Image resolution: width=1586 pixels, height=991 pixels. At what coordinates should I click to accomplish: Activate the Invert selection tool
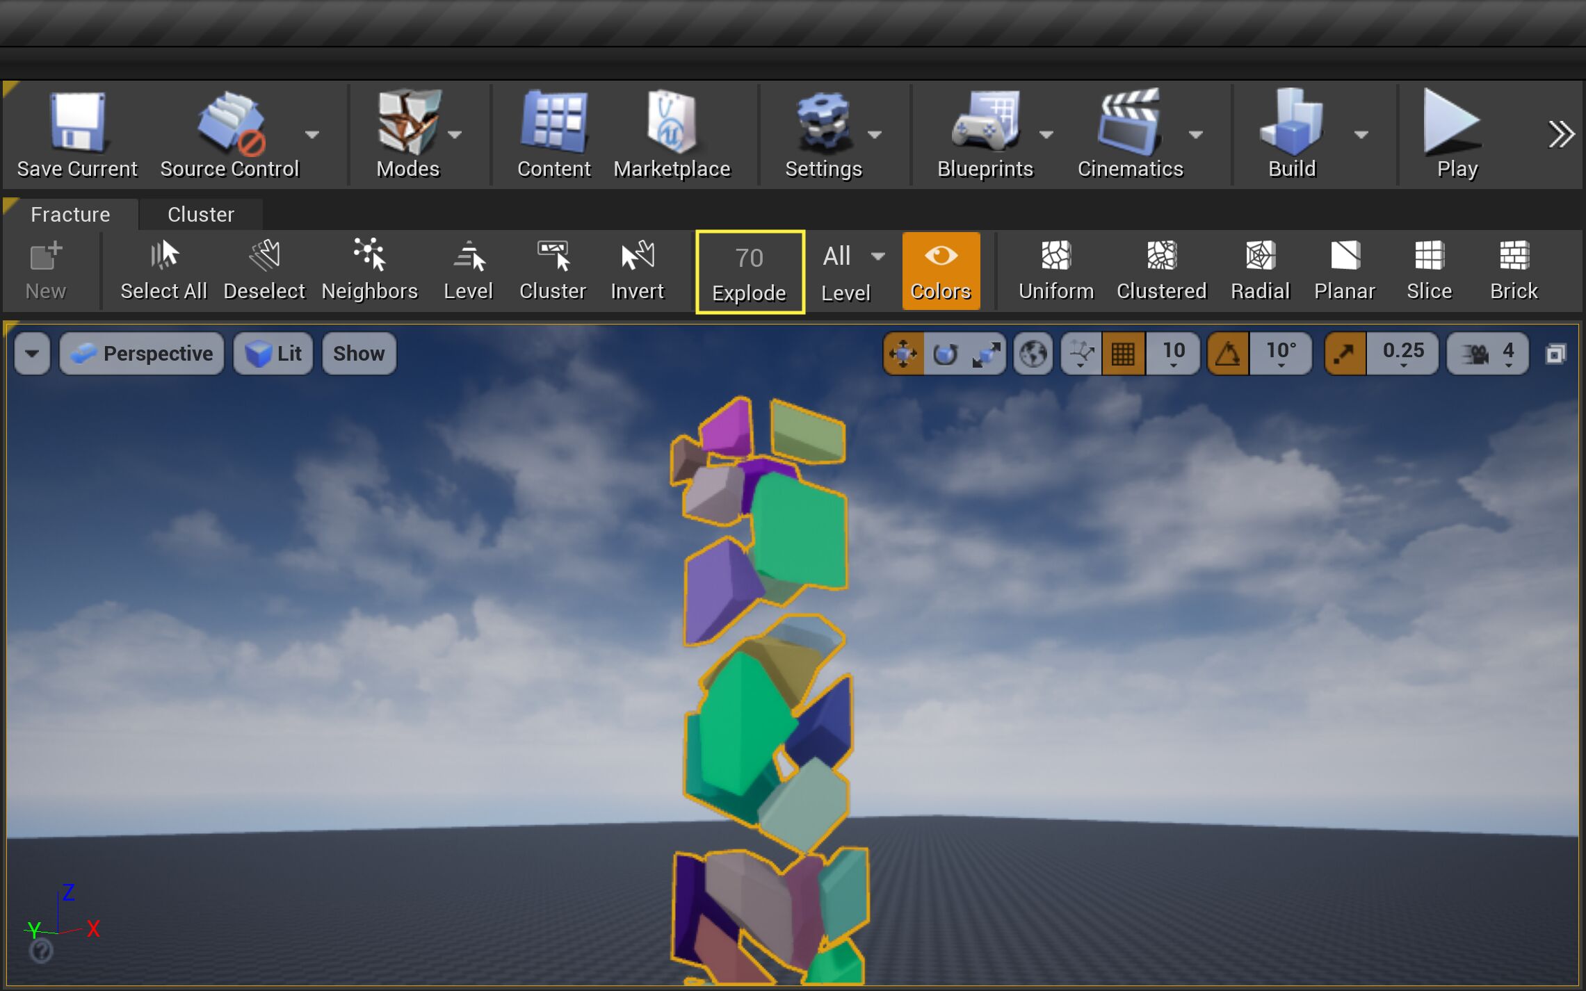click(x=637, y=270)
